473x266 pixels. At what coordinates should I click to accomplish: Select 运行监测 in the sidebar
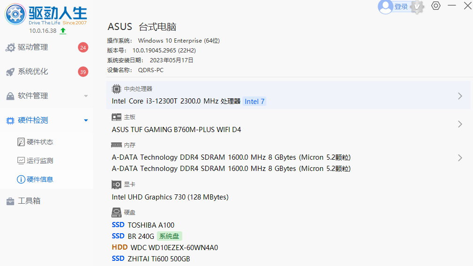(x=39, y=161)
